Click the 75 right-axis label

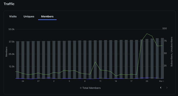(165, 41)
